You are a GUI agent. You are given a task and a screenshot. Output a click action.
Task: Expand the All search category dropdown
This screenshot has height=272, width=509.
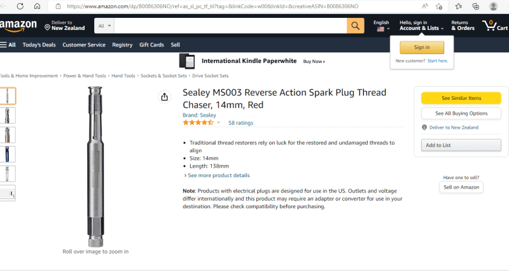105,26
